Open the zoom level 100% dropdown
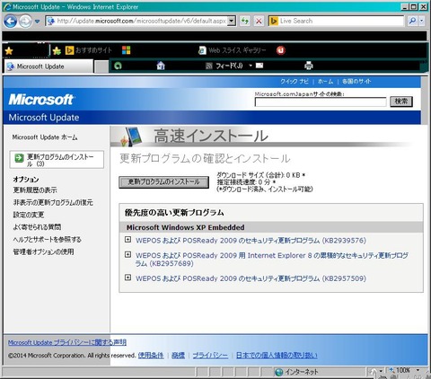 [418, 371]
